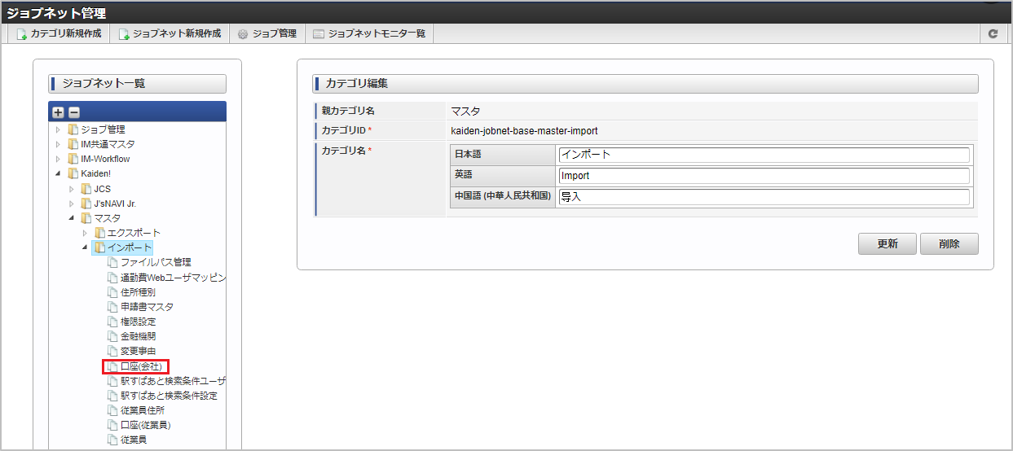Click the Kaiden! folder icon

73,173
